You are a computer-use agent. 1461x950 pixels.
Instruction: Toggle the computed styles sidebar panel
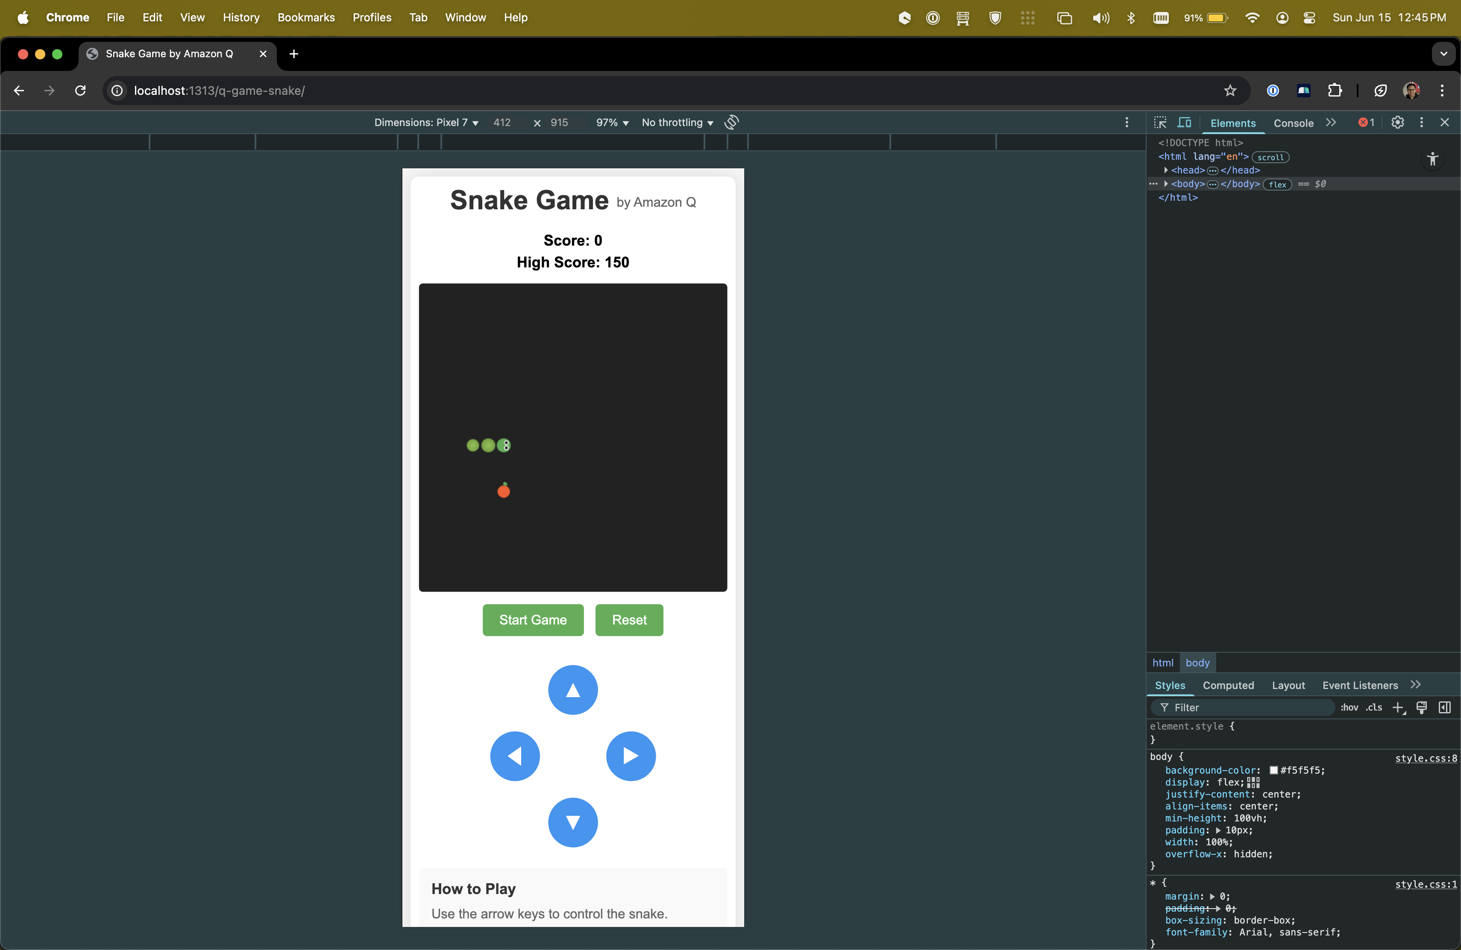tap(1446, 708)
